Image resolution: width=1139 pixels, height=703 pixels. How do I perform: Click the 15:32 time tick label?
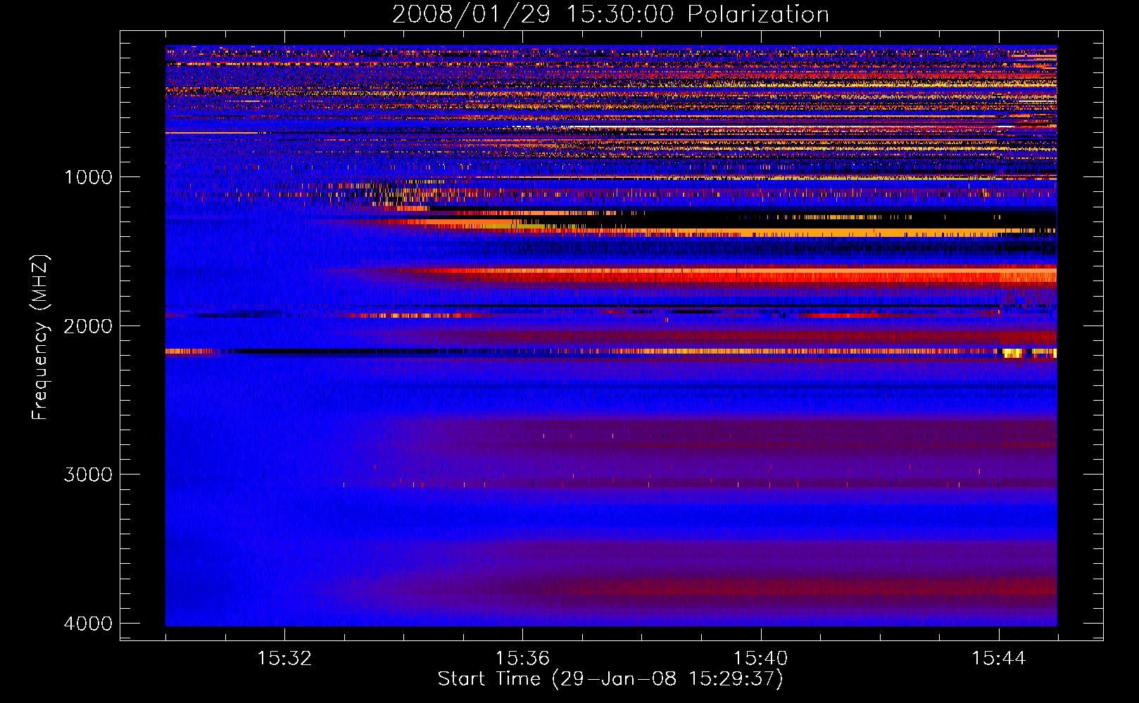coord(284,658)
